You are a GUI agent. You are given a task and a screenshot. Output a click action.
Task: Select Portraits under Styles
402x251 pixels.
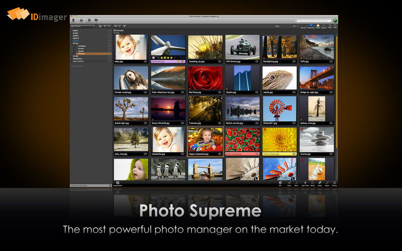pyautogui.click(x=81, y=48)
